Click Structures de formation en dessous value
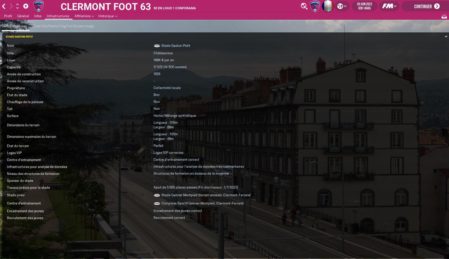This screenshot has height=259, width=449. (191, 173)
